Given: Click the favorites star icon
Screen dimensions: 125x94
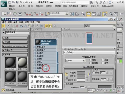Looking at the screenshot, I should [104, 3].
